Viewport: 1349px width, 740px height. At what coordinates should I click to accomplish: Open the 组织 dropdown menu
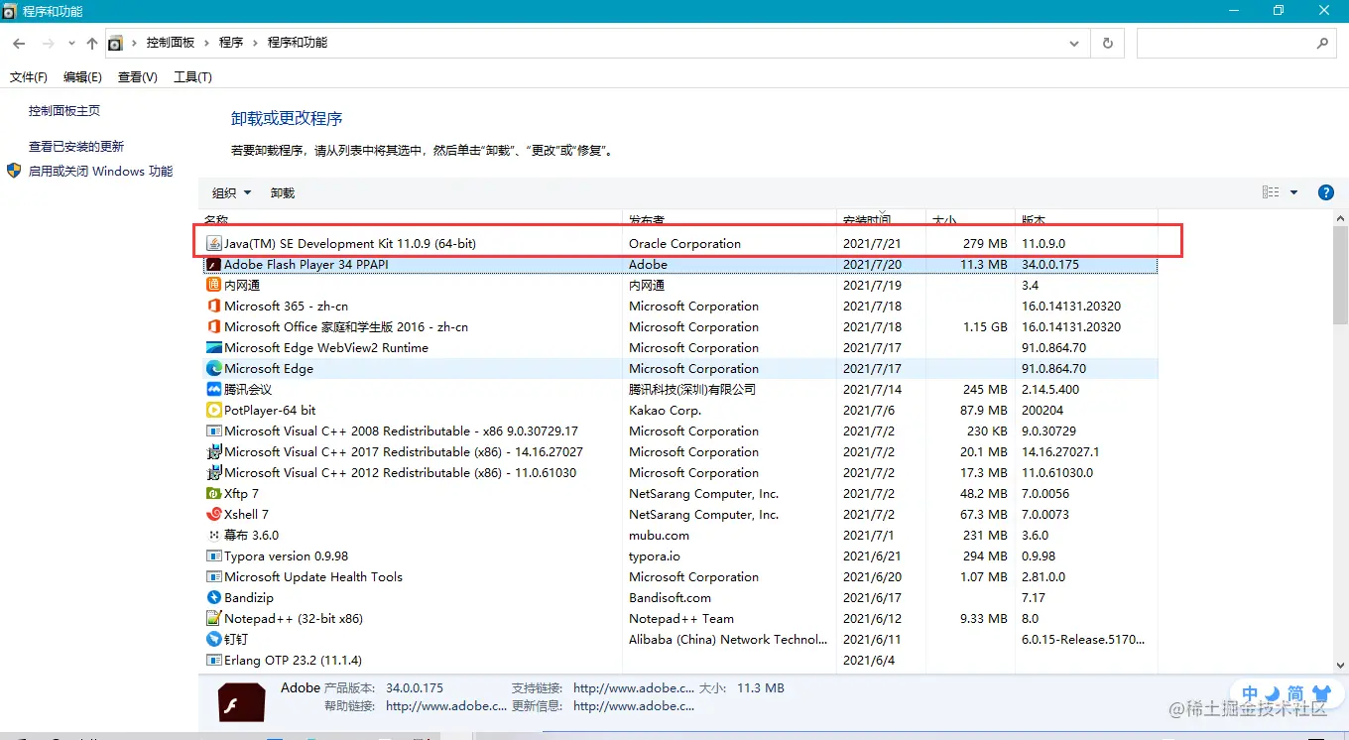(231, 193)
